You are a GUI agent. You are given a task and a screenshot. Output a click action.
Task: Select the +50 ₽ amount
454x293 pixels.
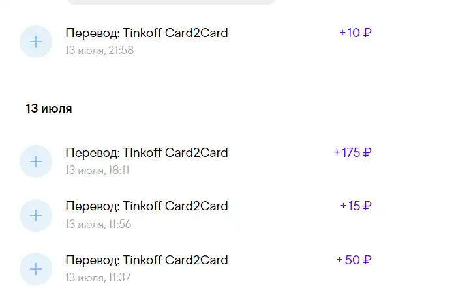click(354, 260)
